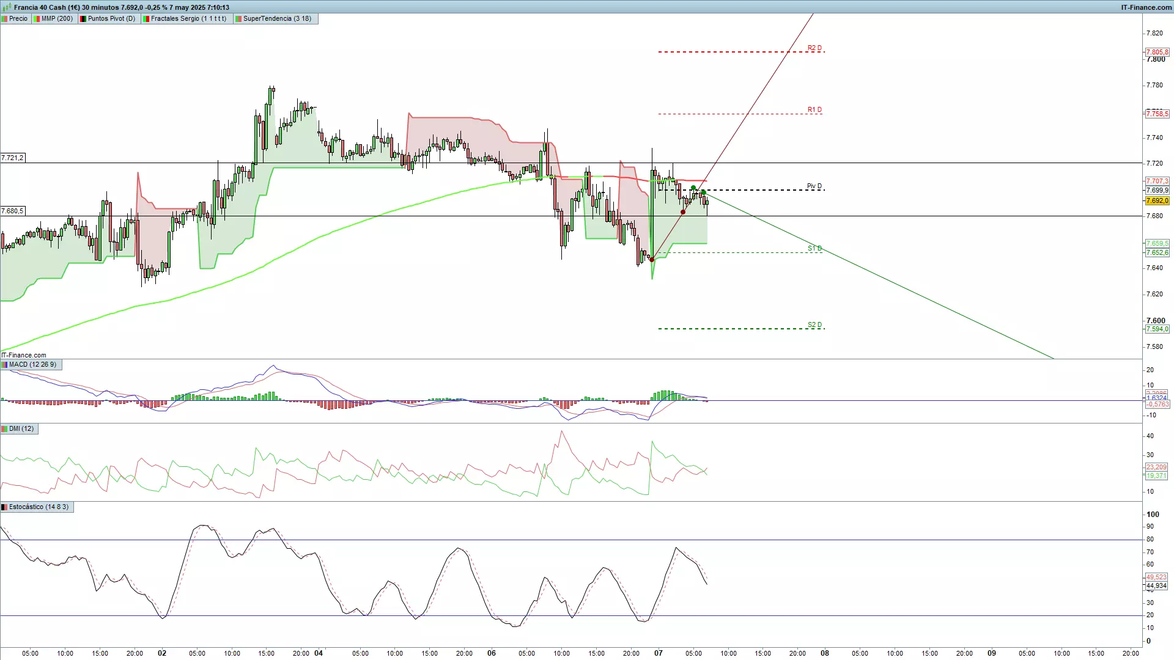Click the 7.820 price scale label
The width and height of the screenshot is (1174, 660).
(1154, 33)
